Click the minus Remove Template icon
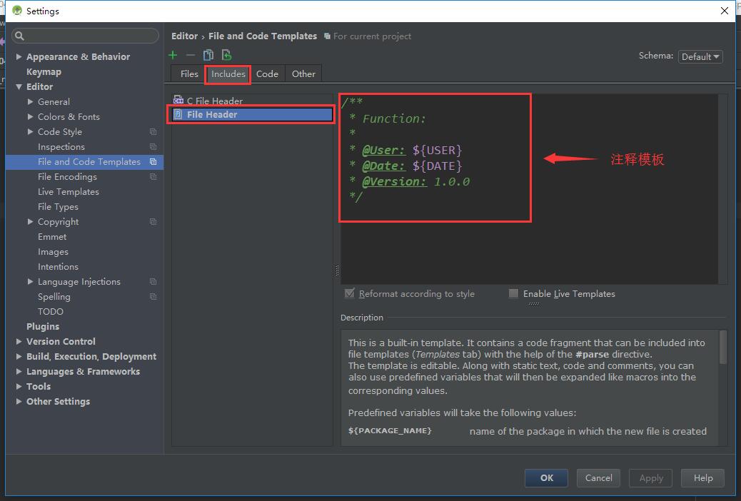The height and width of the screenshot is (501, 741). pos(190,55)
